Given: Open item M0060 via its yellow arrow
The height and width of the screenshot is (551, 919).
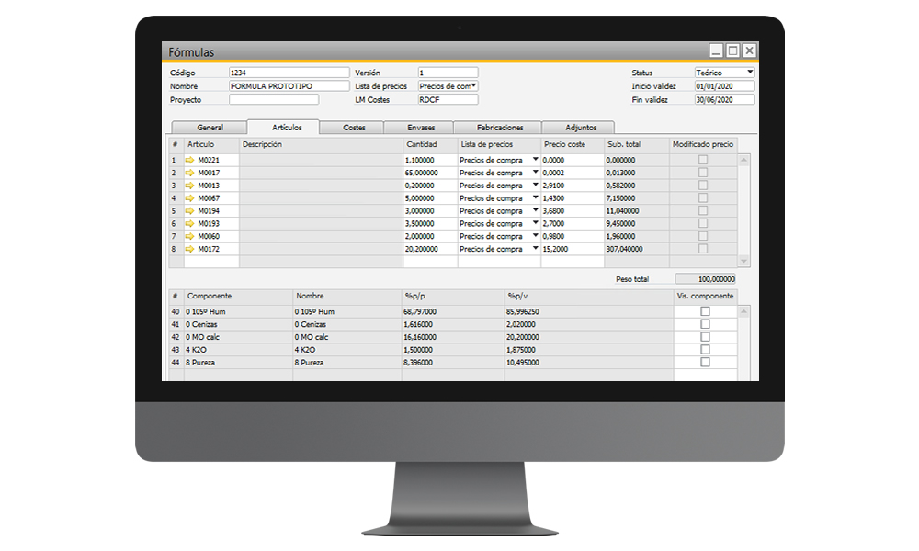Looking at the screenshot, I should coord(190,236).
